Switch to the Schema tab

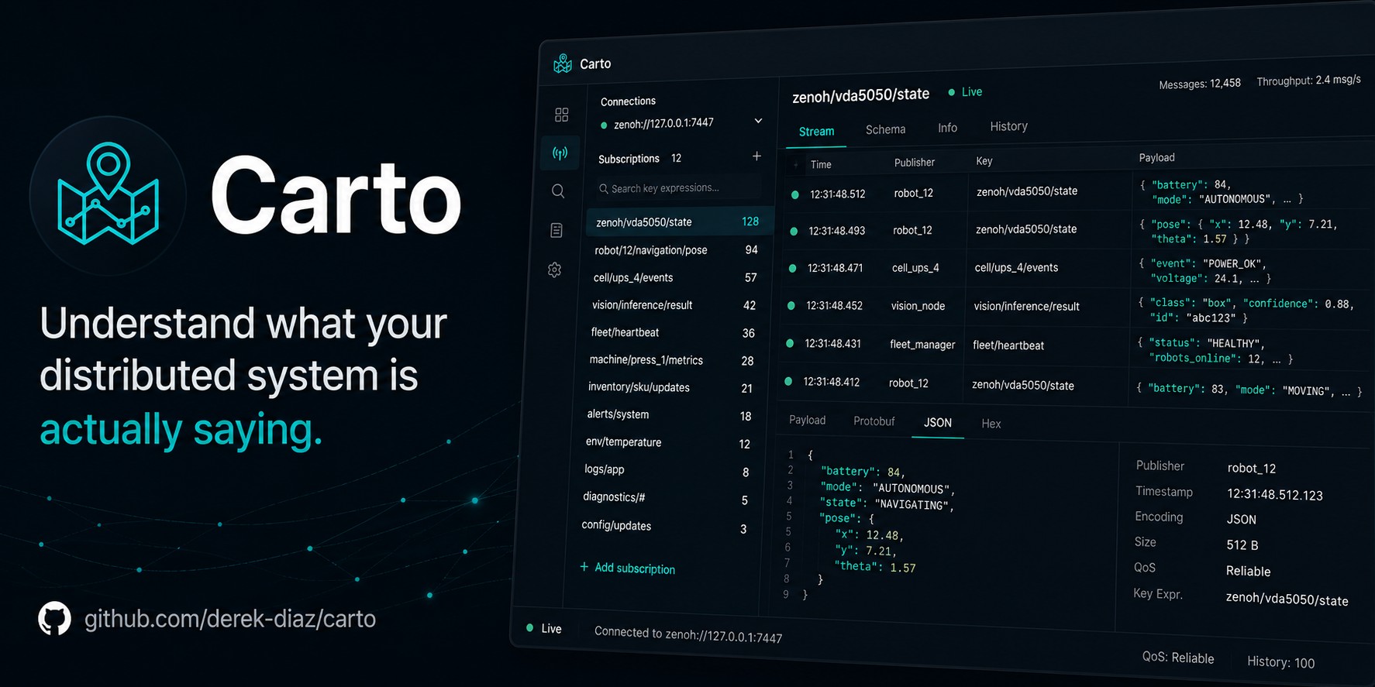pyautogui.click(x=885, y=129)
